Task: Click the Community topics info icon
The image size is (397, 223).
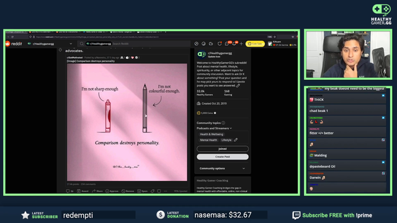Action: point(223,123)
